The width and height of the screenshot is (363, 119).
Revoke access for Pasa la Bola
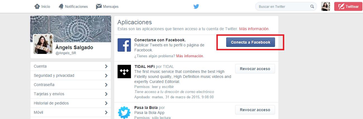click(x=255, y=110)
